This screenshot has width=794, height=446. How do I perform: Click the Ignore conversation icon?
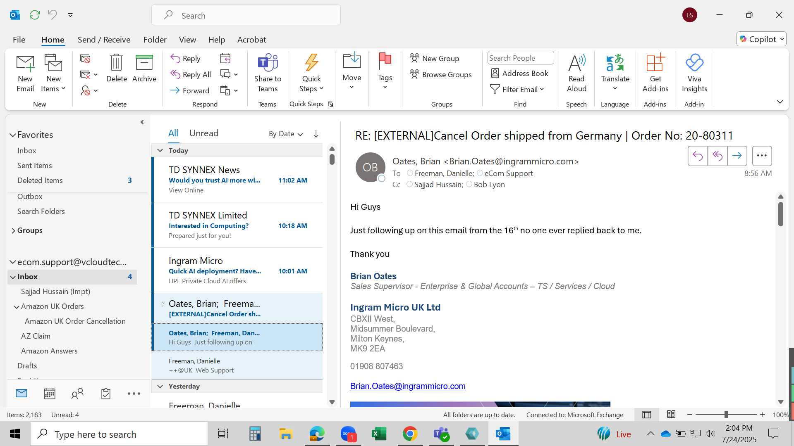click(x=85, y=59)
